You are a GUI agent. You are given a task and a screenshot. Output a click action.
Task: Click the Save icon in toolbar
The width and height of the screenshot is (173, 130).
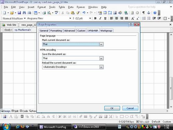[19, 13]
